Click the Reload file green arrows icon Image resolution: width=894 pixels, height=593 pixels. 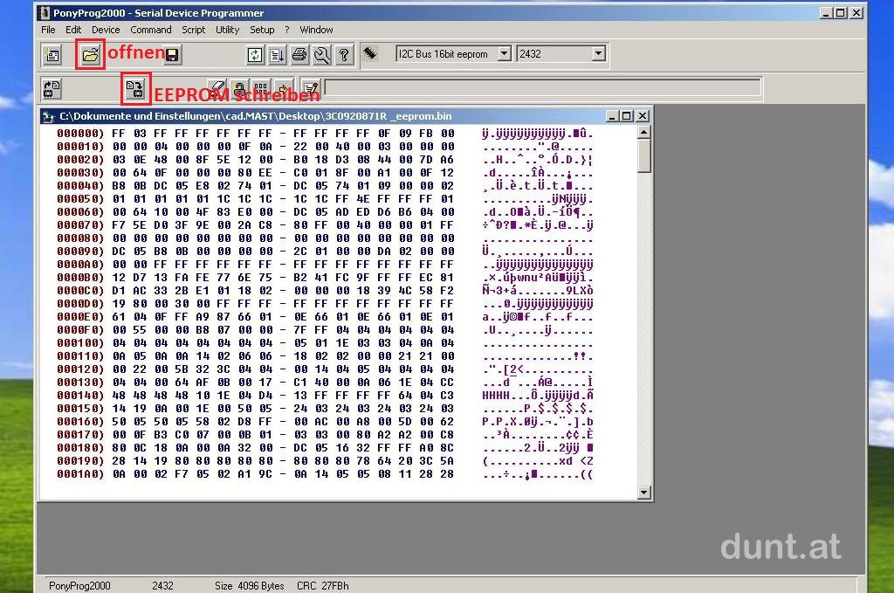tap(254, 55)
